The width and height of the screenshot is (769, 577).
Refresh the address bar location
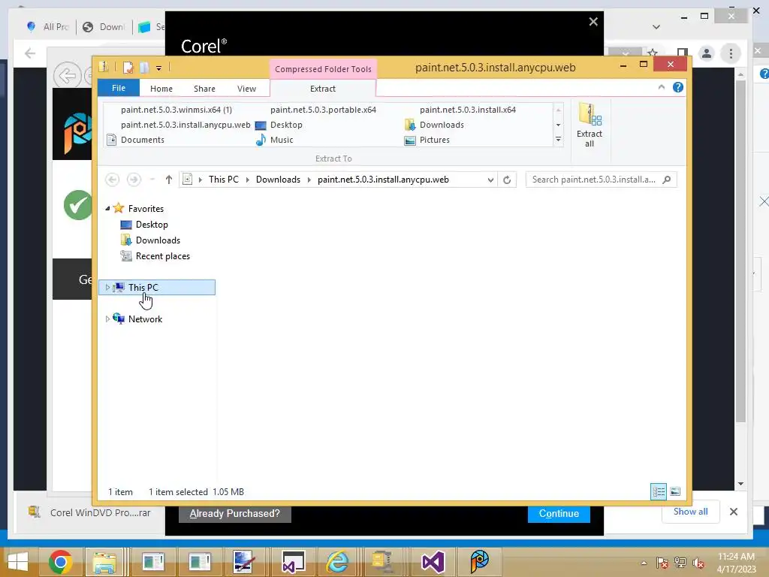pos(507,180)
